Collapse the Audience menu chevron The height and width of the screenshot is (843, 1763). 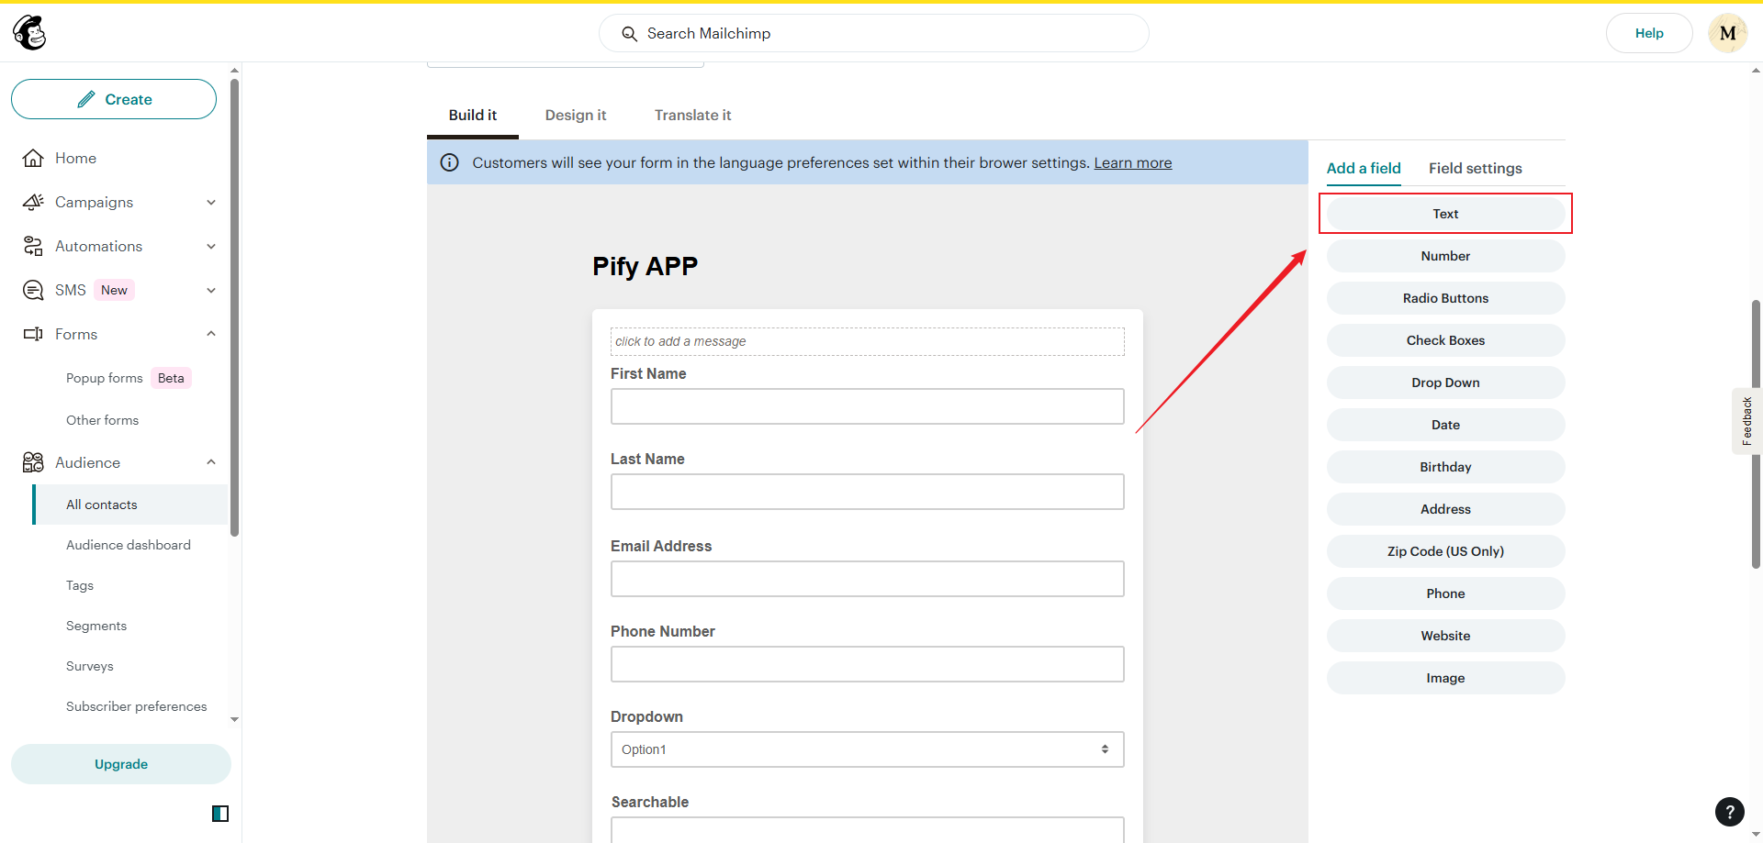click(211, 462)
